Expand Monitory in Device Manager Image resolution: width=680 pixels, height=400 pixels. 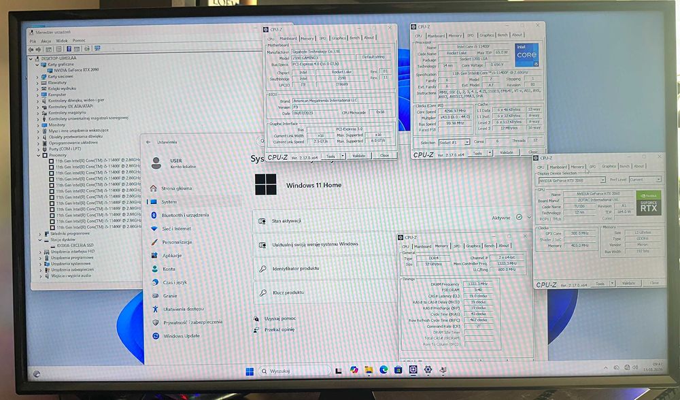38,124
